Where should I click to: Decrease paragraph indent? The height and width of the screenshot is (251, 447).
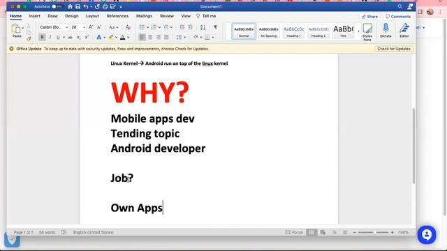pyautogui.click(x=182, y=27)
